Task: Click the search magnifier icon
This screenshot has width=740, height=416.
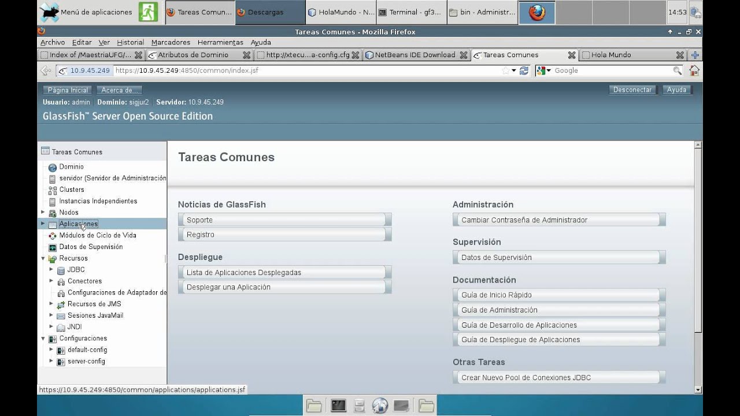Action: point(677,70)
